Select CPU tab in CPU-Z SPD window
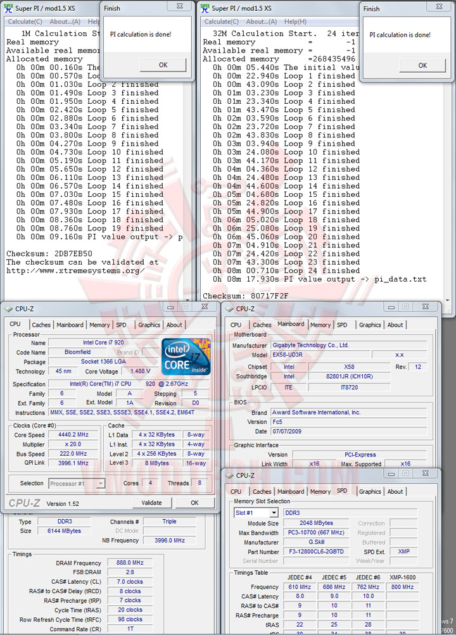Viewport: 456px width, 635px height. (236, 491)
